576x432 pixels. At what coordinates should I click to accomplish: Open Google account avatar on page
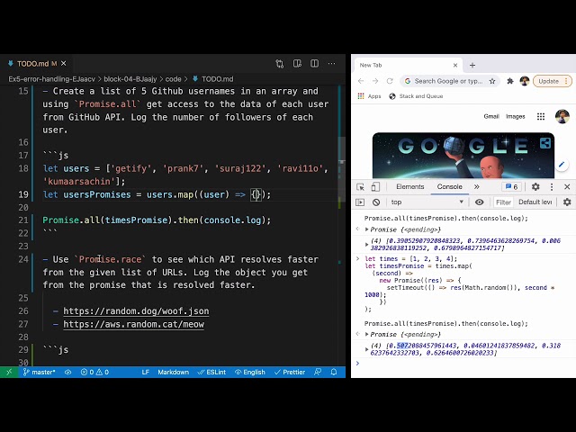(x=562, y=116)
